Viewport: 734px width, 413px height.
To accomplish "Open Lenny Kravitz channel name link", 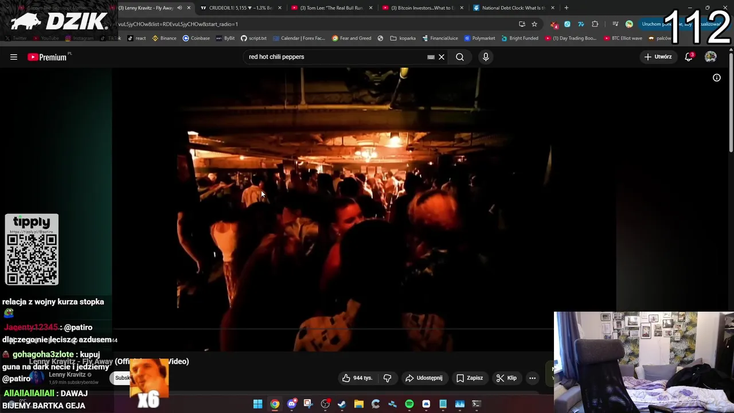I will (x=67, y=375).
